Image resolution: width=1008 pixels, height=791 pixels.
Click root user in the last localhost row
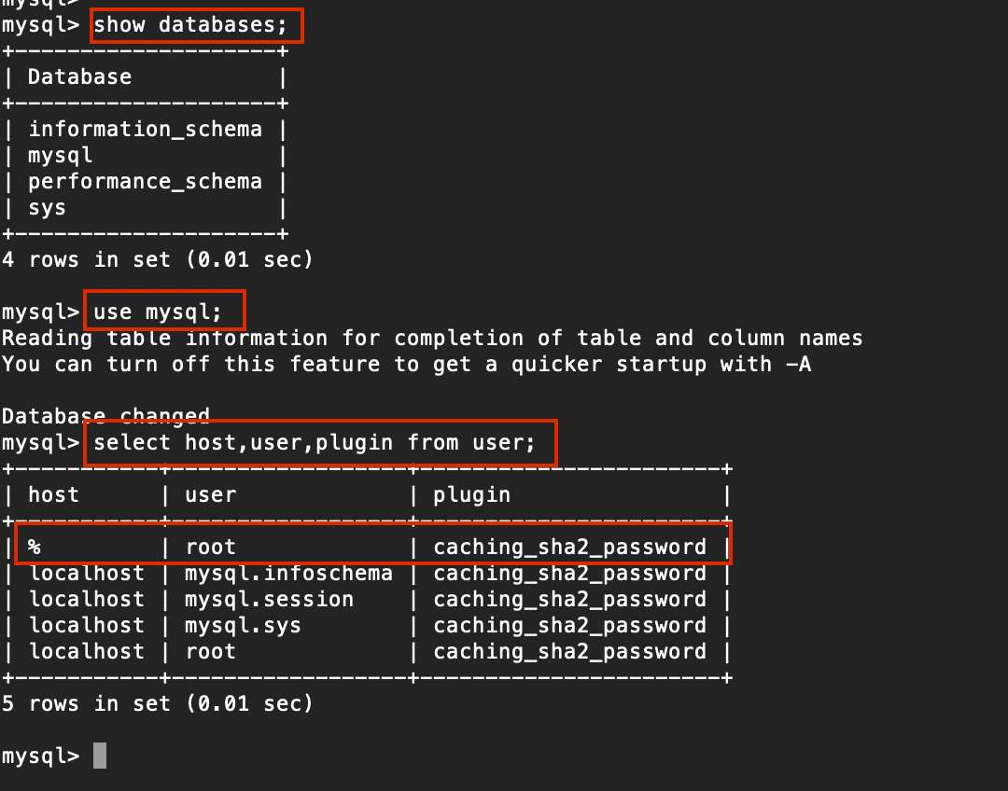[x=210, y=651]
